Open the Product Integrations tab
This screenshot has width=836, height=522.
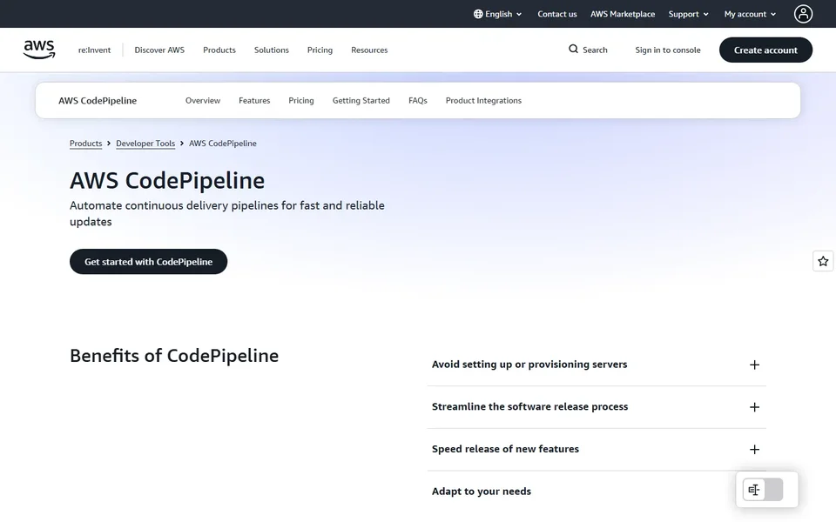point(483,100)
